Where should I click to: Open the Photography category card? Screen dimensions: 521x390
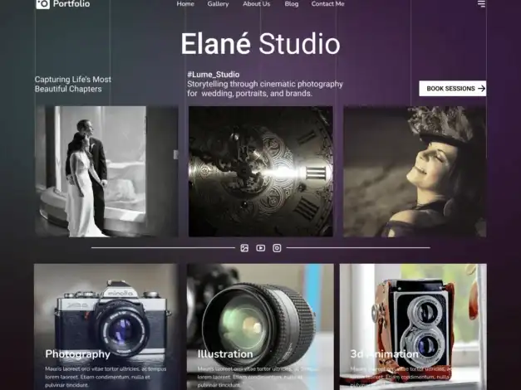106,327
